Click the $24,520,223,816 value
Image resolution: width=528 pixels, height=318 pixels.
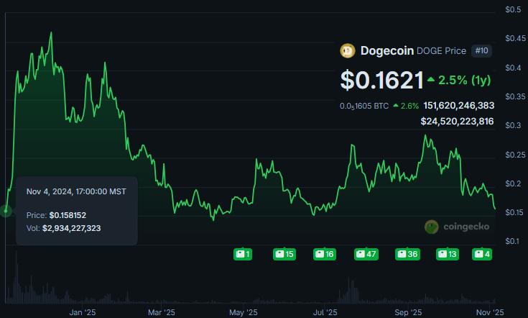click(x=457, y=122)
